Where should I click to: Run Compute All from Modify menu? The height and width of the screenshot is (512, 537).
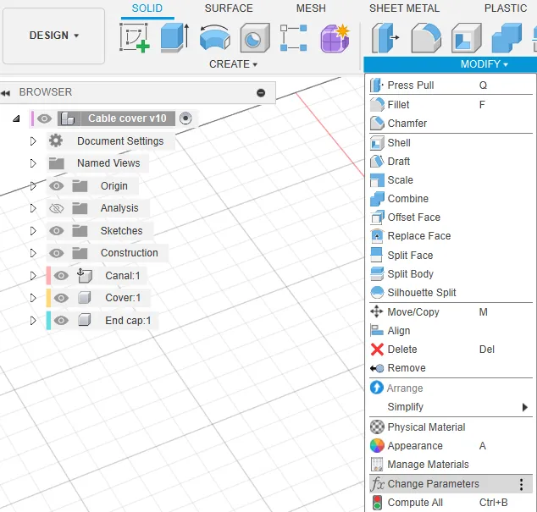451,503
